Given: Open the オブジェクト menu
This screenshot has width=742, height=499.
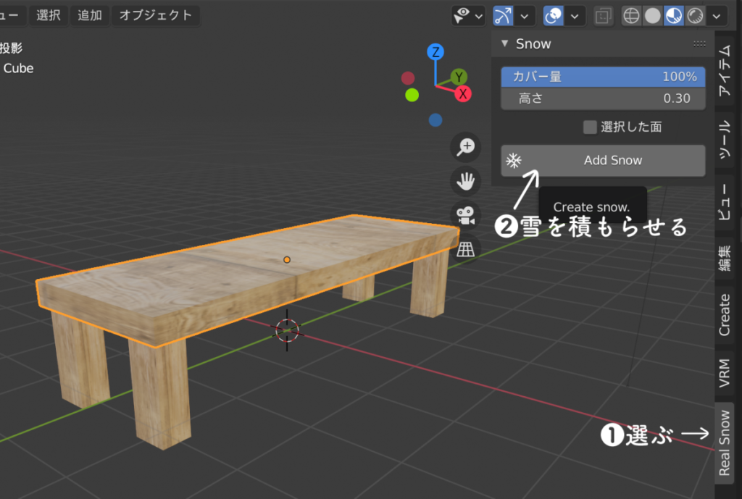Looking at the screenshot, I should 156,15.
